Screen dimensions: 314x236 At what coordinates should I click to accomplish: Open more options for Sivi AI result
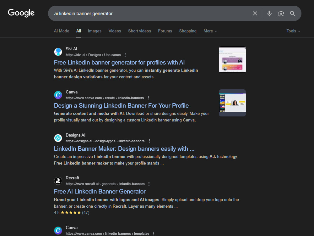125,55
